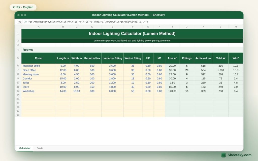Click the Sheetaky.com link
This screenshot has height=161, width=258.
(239, 155)
